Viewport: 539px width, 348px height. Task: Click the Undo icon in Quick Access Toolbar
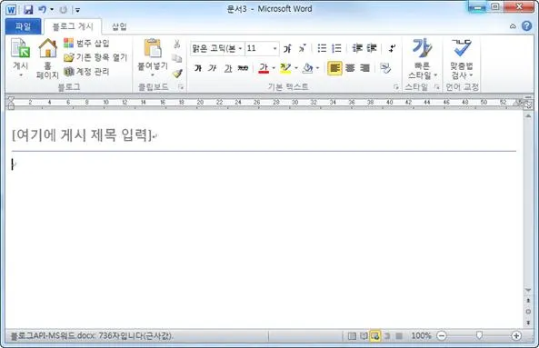coord(43,9)
